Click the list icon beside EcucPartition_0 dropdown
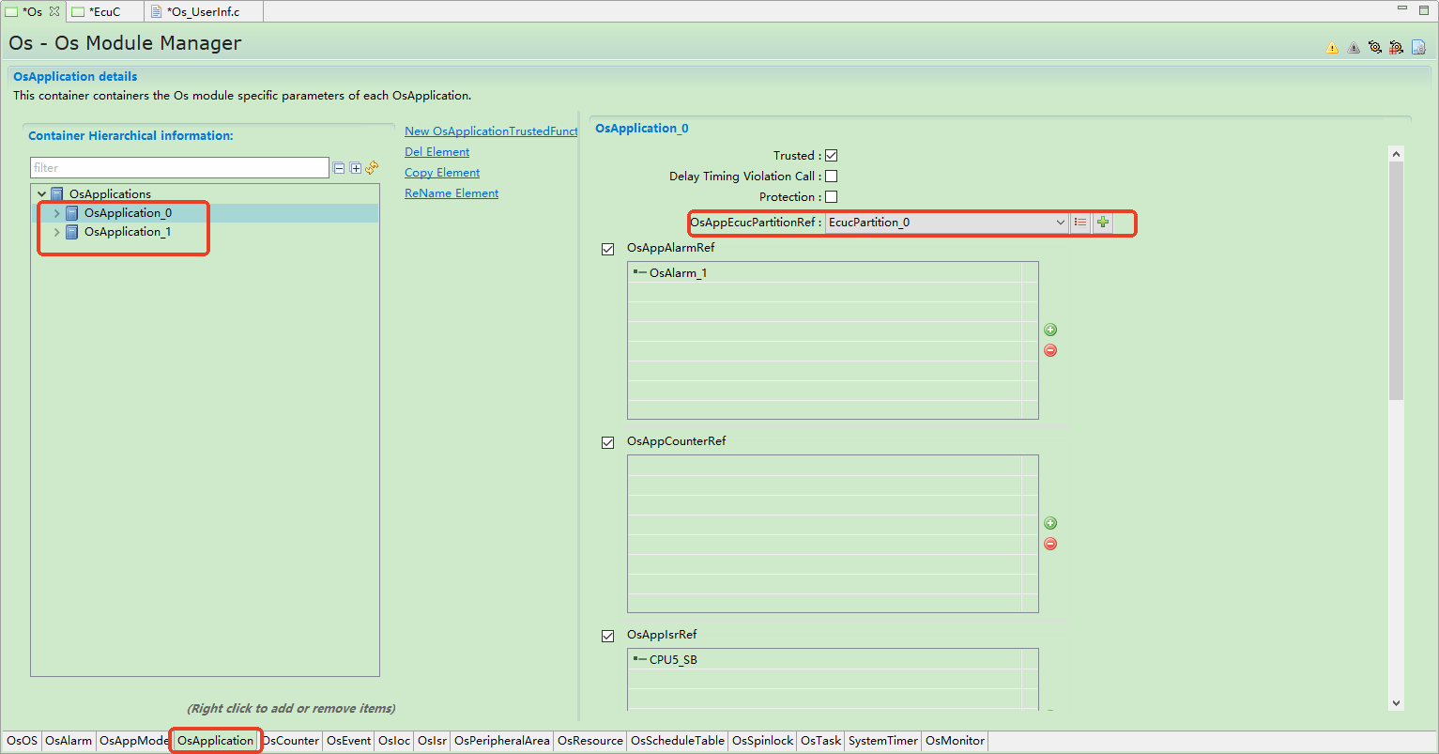This screenshot has width=1439, height=754. 1080,223
